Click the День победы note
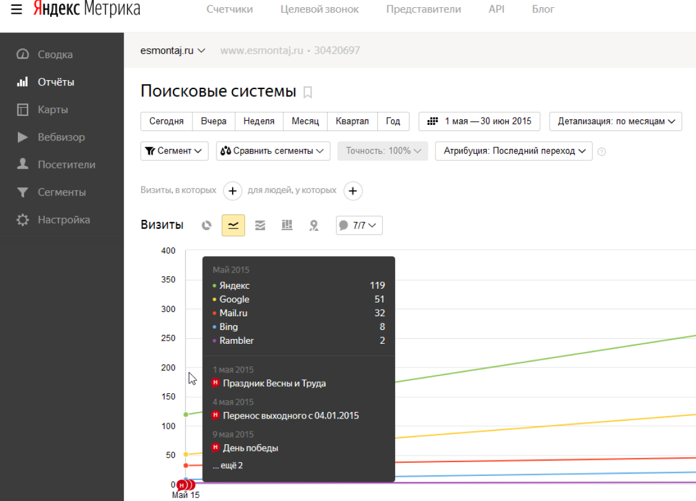The image size is (696, 501). pyautogui.click(x=245, y=448)
